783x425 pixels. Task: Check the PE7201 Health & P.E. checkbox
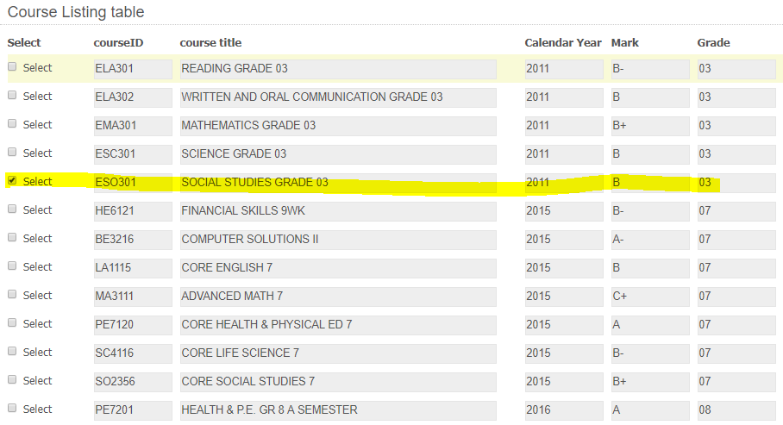(x=12, y=408)
